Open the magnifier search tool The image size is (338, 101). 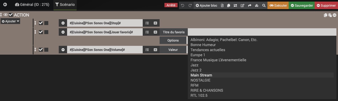tap(264, 5)
